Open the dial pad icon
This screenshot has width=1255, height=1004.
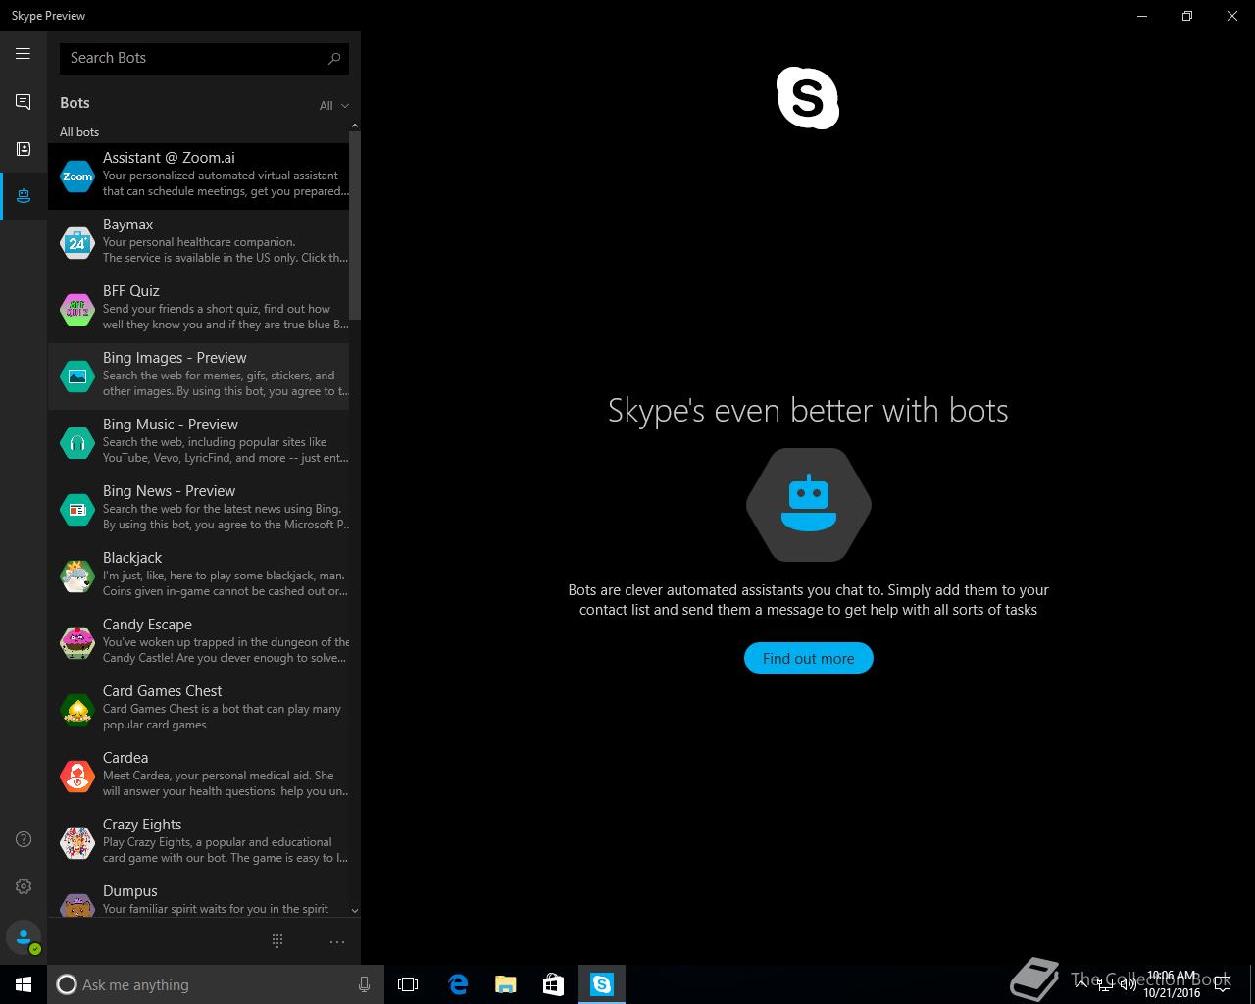click(277, 941)
